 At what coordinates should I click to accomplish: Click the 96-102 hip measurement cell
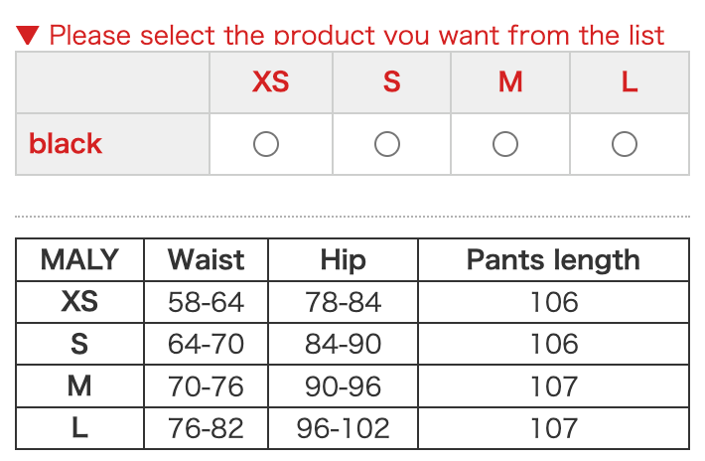click(x=344, y=428)
